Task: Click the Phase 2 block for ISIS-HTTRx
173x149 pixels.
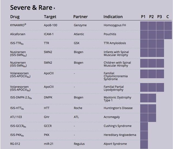Action: point(152,109)
